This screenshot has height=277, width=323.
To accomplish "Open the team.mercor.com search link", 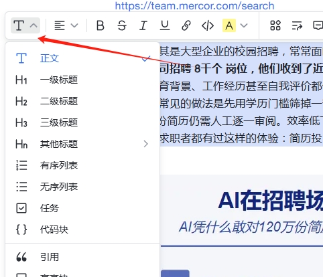I will click(x=194, y=6).
